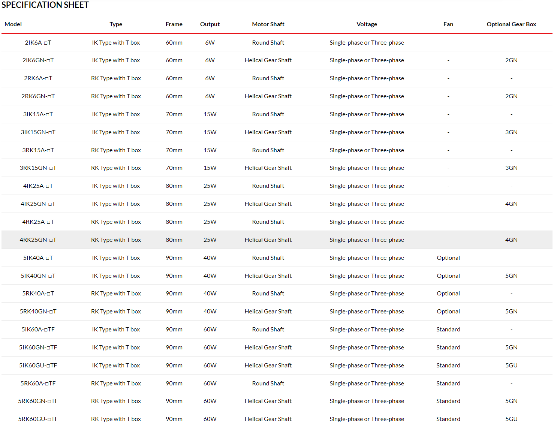Click 90mm frame in 5RK60GN-□TF row
Screen dimensions: 554x430
pos(174,401)
